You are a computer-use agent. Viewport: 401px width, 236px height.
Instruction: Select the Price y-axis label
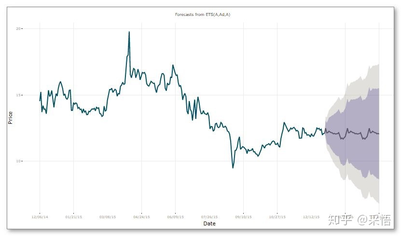pyautogui.click(x=10, y=118)
